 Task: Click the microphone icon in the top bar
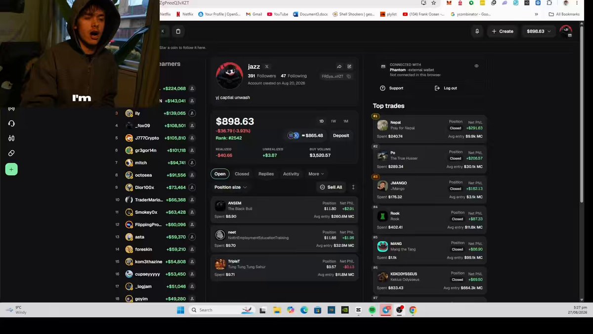477,31
